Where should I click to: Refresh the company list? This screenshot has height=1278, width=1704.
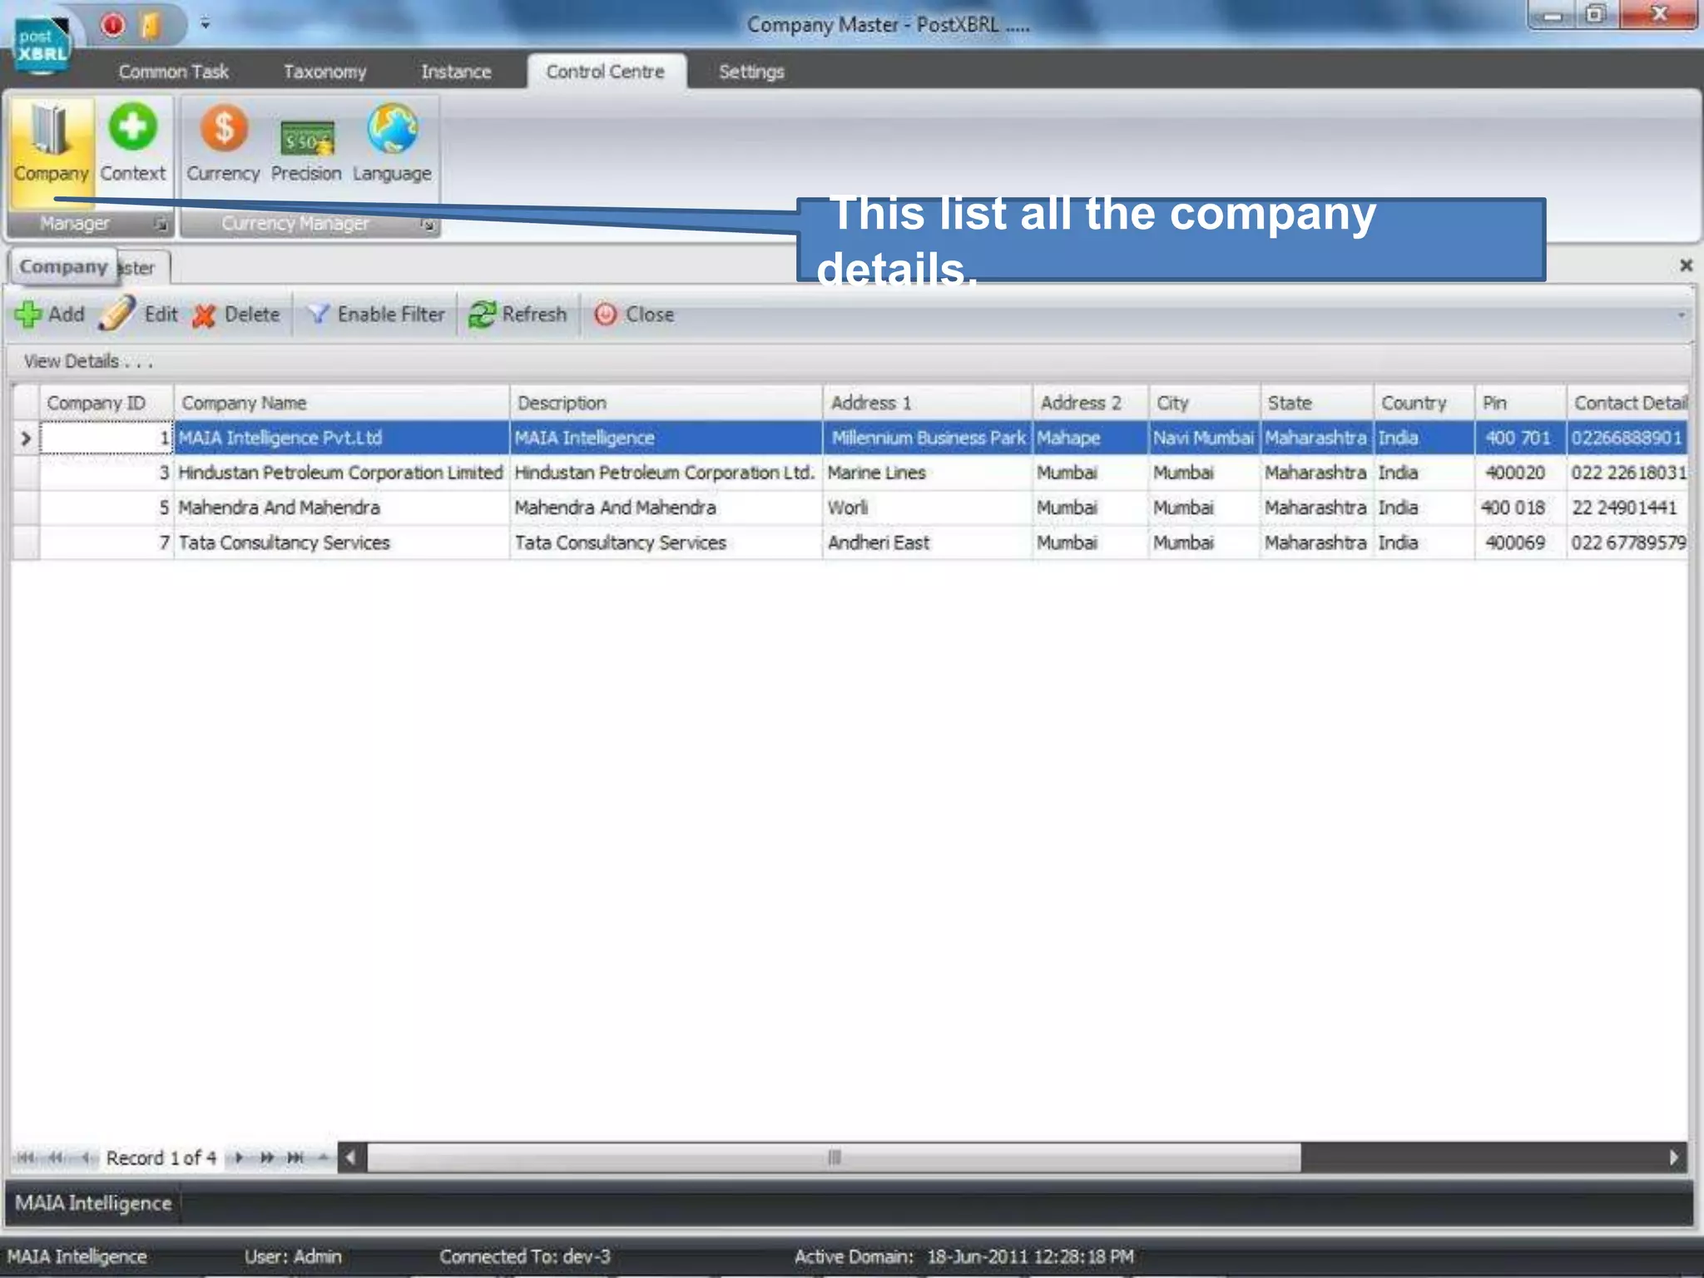[518, 315]
